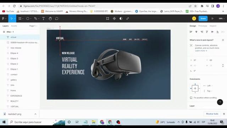Select the Comment tool
Viewport: 227px width, 128px height.
pos(57,18)
